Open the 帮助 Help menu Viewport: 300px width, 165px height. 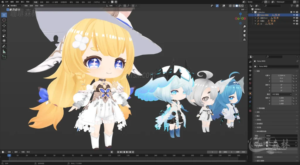coord(28,2)
